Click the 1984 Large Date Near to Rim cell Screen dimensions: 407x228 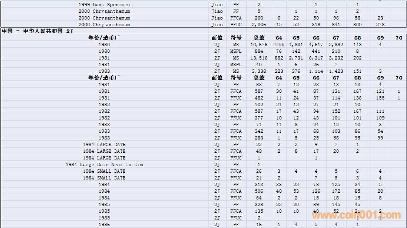pos(104,164)
